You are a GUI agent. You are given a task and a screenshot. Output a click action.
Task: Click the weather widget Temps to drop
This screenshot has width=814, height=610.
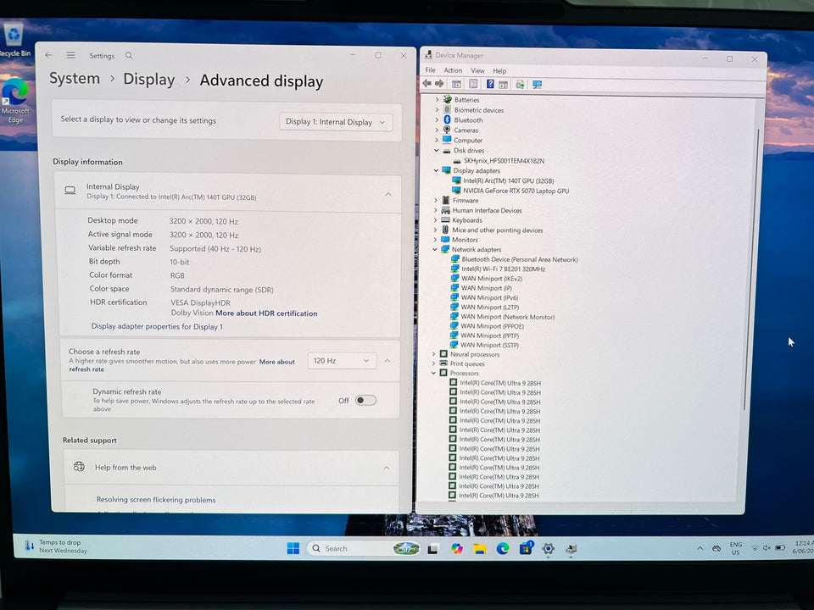coord(56,546)
